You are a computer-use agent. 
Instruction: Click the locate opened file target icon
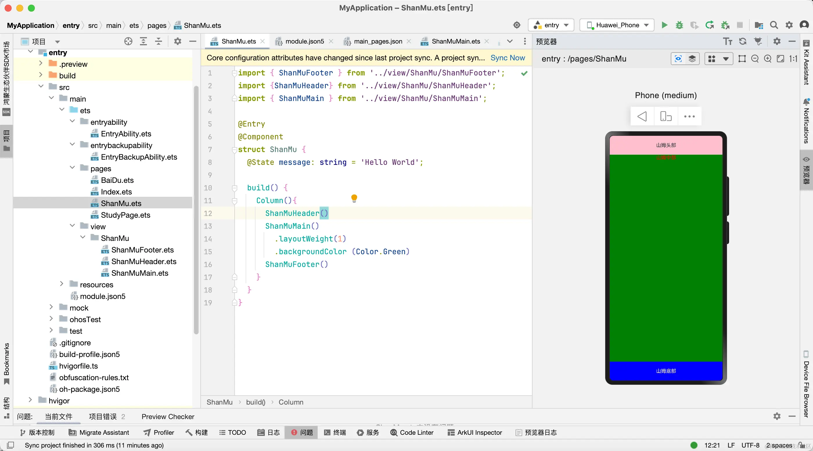128,41
